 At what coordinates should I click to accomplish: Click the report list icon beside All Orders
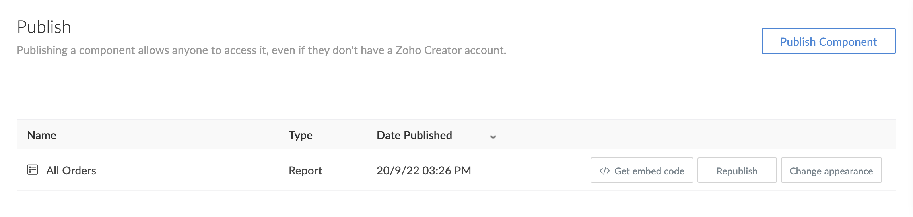tap(33, 170)
